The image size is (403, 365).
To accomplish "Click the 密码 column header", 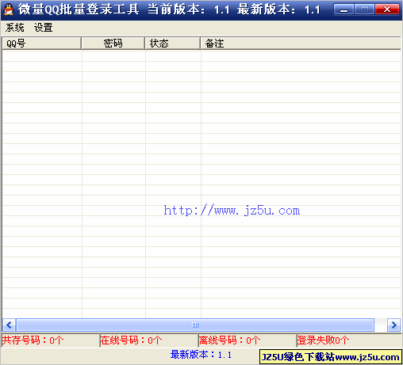I will tap(113, 44).
